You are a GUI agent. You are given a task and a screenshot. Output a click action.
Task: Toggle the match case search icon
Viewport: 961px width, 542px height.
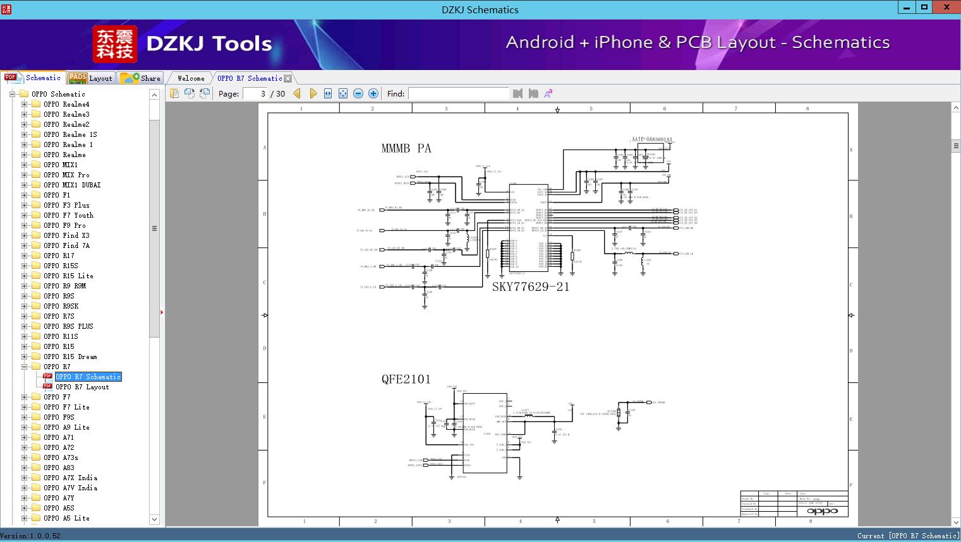coord(548,93)
